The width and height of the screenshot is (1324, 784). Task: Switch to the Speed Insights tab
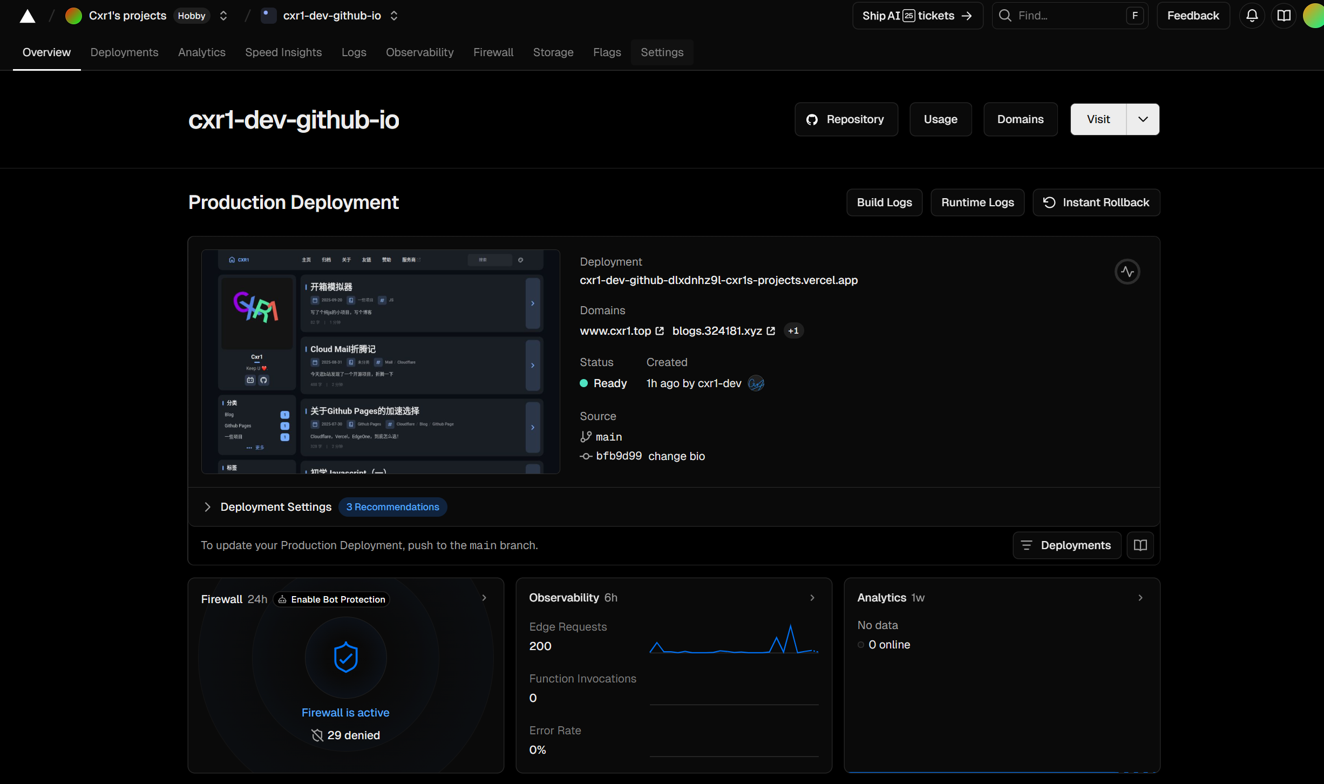coord(283,52)
